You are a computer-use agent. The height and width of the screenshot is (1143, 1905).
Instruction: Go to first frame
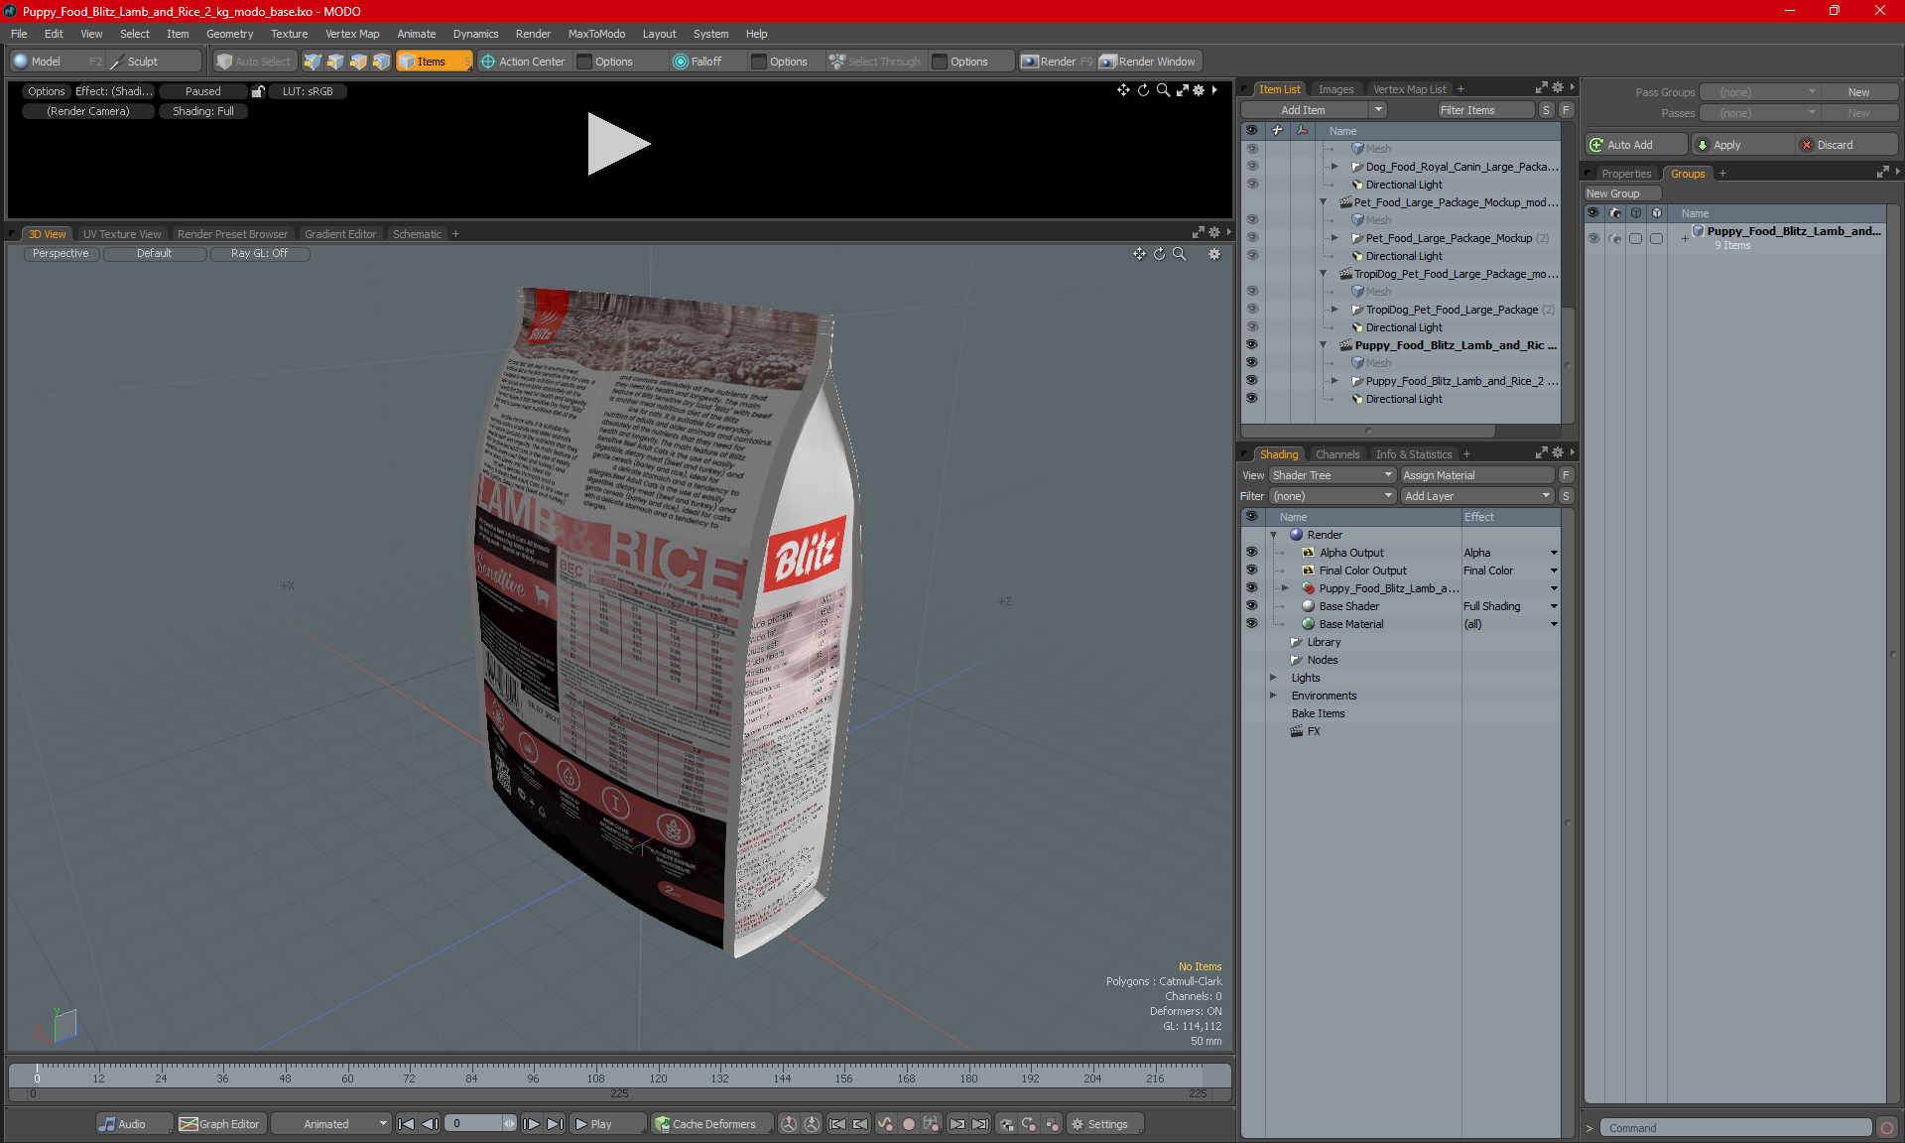[x=406, y=1124]
